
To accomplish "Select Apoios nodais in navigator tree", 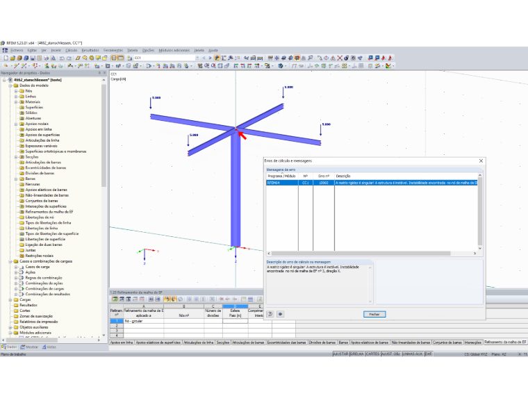I will (37, 124).
